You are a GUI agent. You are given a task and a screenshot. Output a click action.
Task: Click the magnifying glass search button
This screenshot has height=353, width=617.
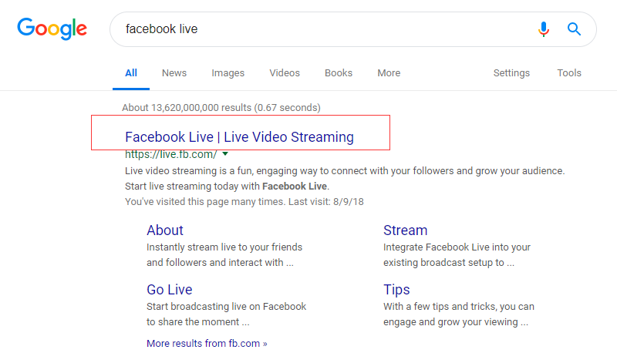[574, 29]
